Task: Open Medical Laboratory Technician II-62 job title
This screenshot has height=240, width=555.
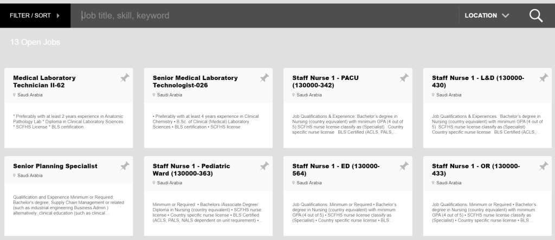Action: pyautogui.click(x=44, y=81)
